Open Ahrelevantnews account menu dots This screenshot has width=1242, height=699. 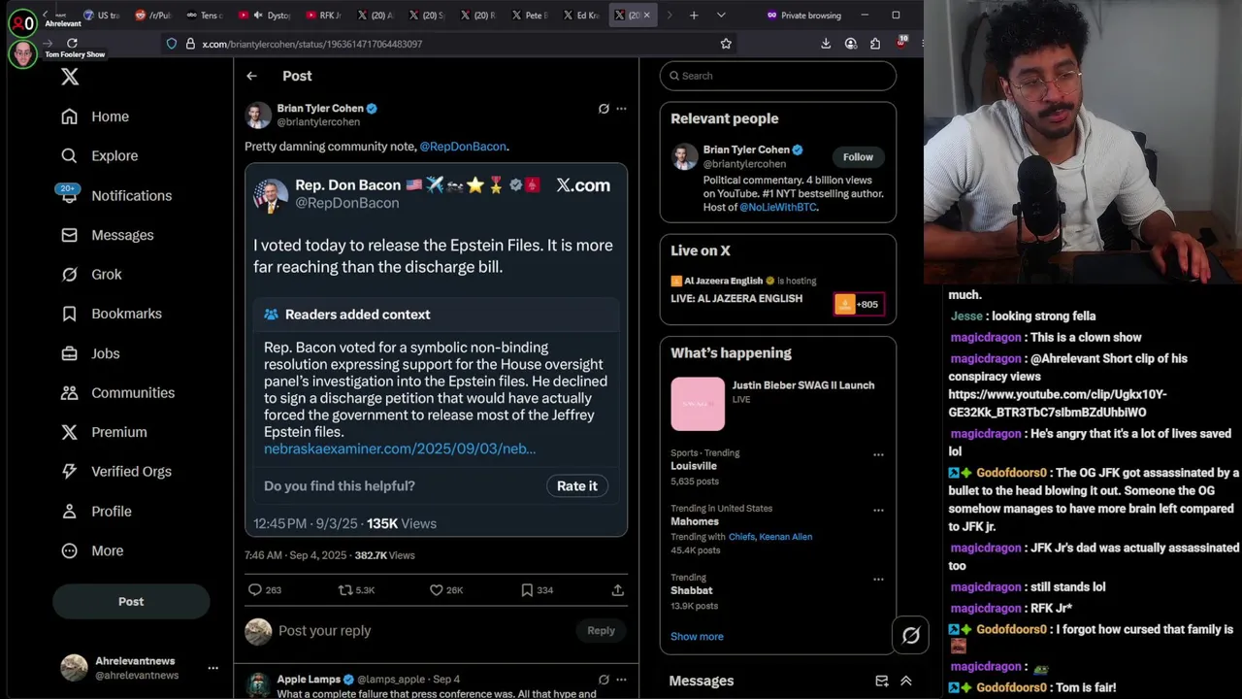point(212,668)
